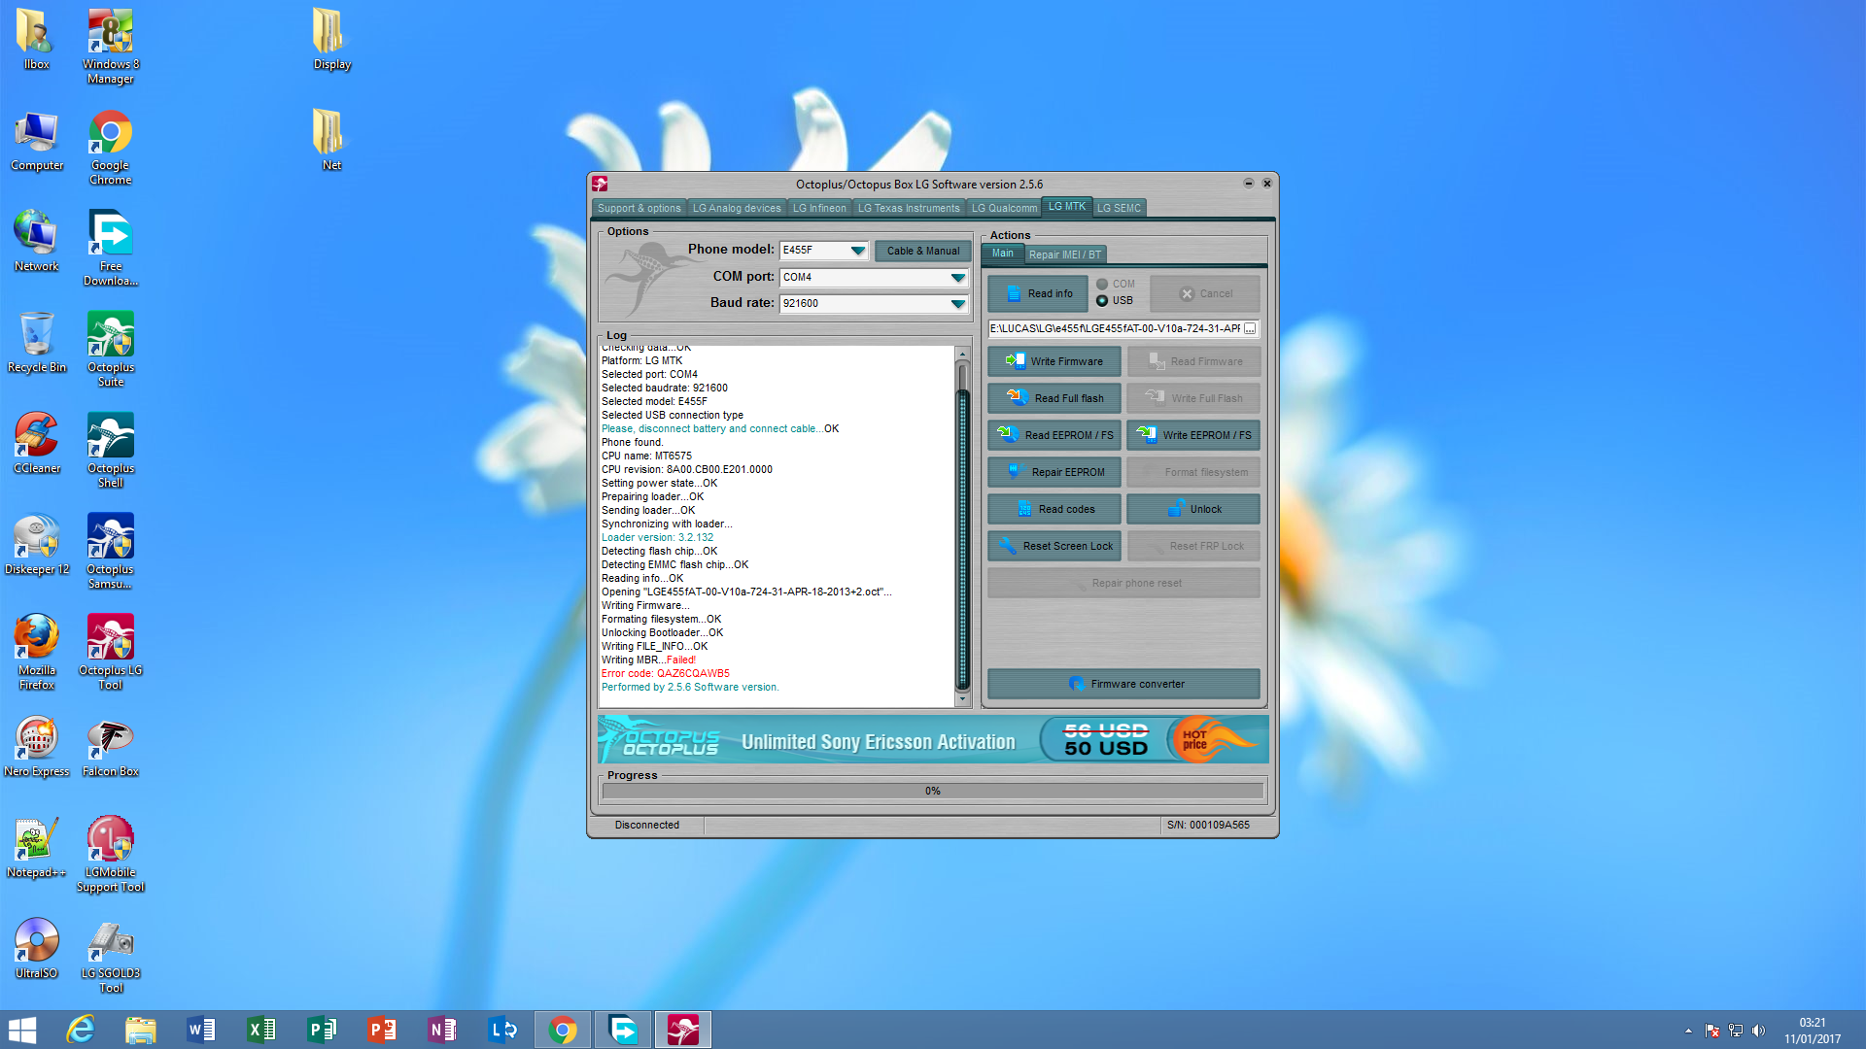The height and width of the screenshot is (1049, 1866).
Task: Click the Read codes button
Action: pyautogui.click(x=1054, y=509)
